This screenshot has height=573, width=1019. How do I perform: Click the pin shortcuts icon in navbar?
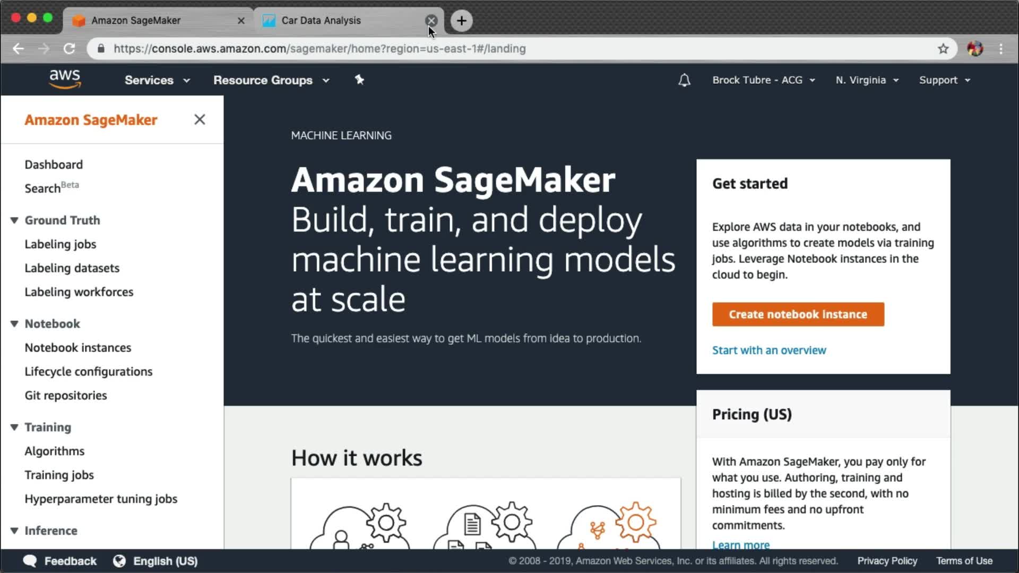coord(359,80)
